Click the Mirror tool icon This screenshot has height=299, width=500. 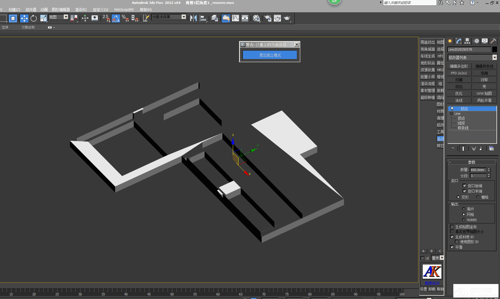coord(193,18)
